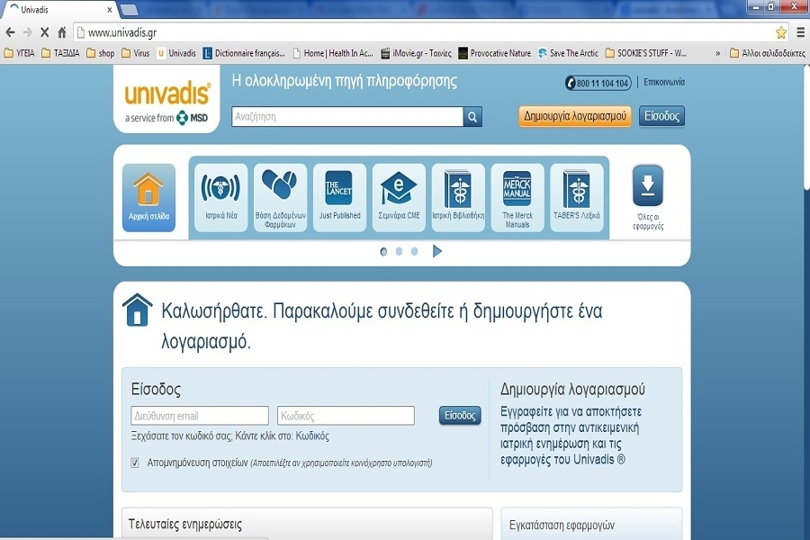Open the Chrome menu icon
Viewport: 810px width, 540px height.
[800, 32]
